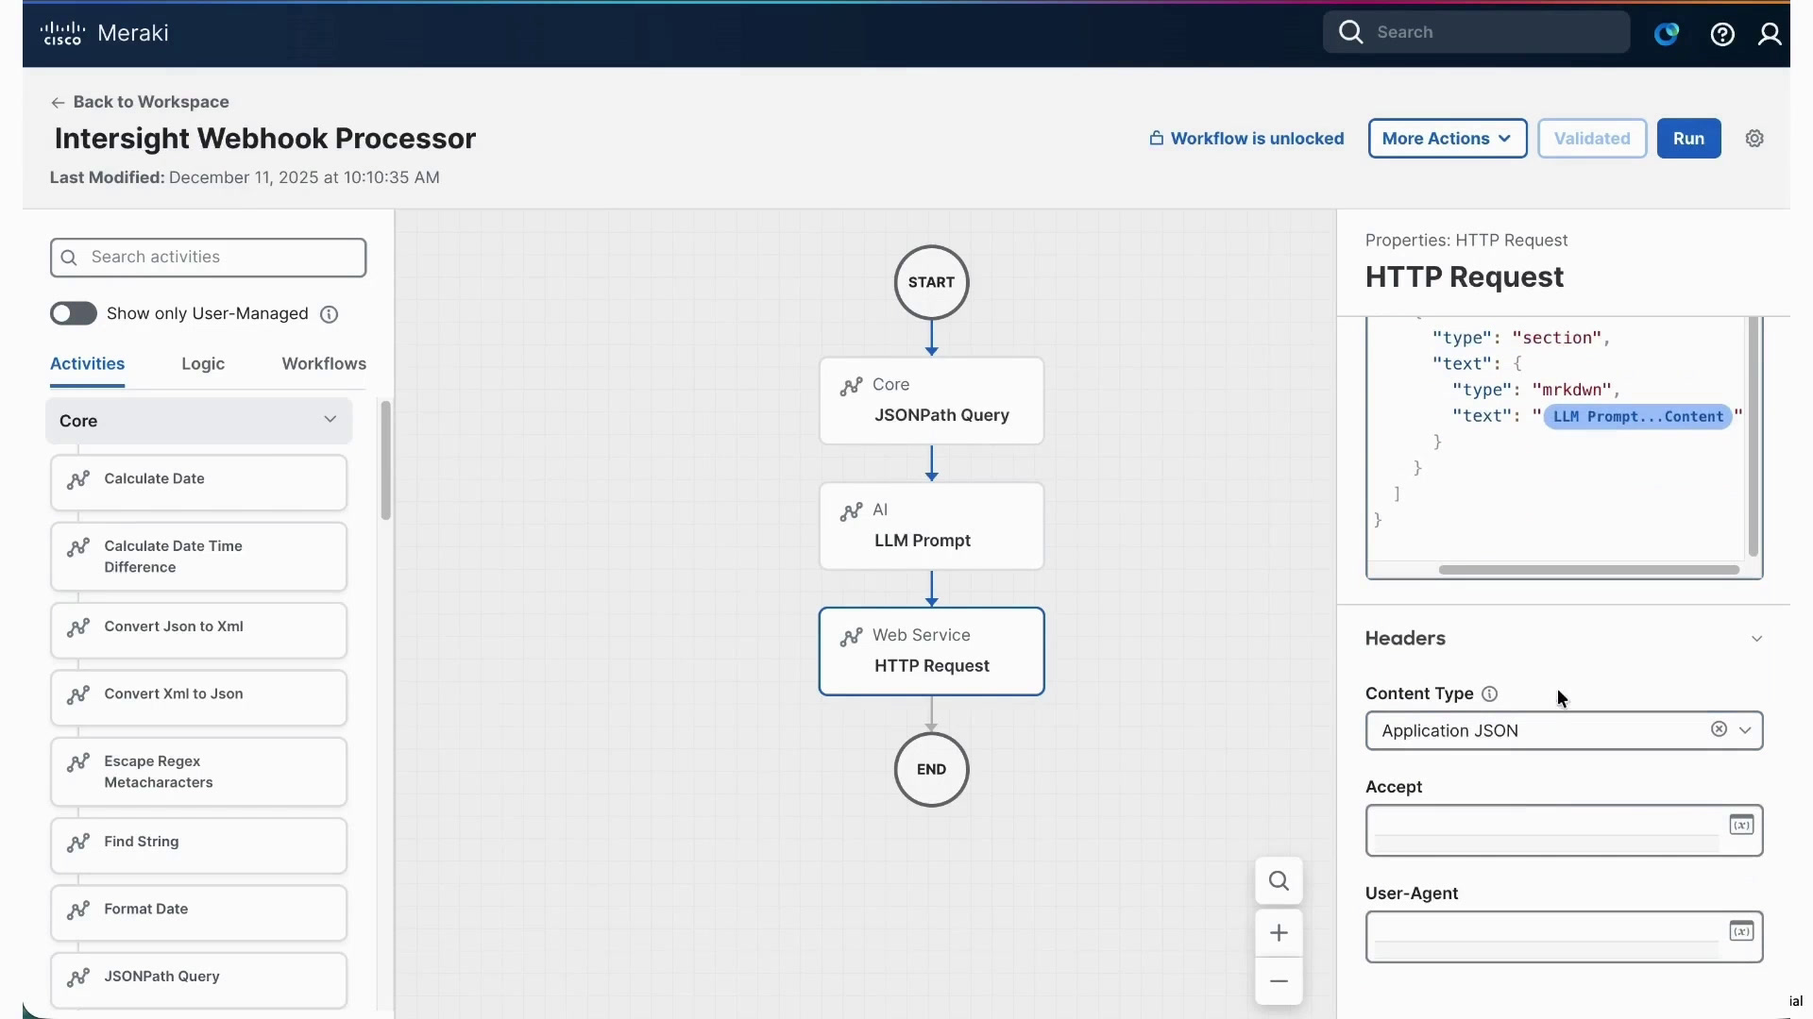
Task: Open variable picker for Accept field
Action: tap(1741, 825)
